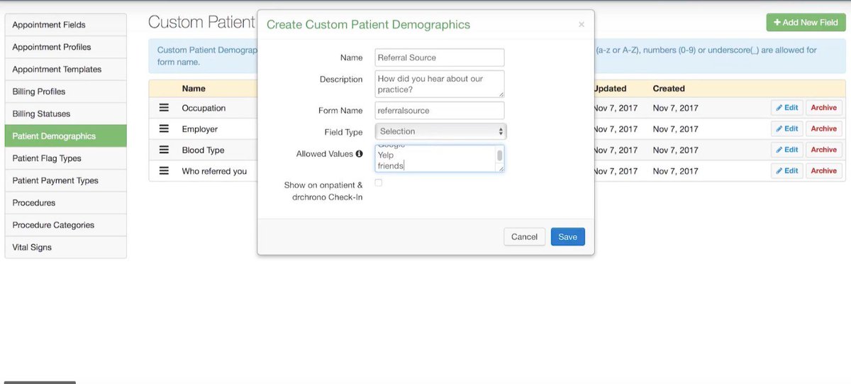851x384 pixels.
Task: Click the Description text area
Action: pos(440,84)
